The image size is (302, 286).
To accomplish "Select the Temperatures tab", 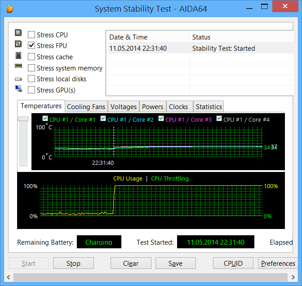I will 41,106.
